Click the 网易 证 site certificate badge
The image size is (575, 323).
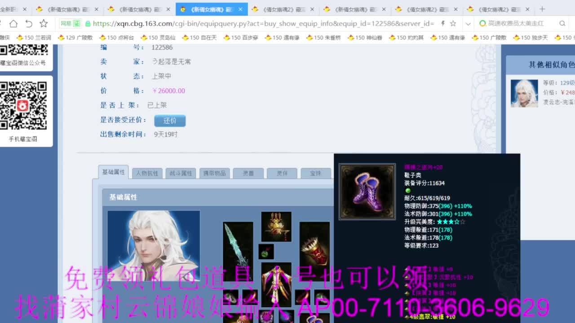coord(70,23)
